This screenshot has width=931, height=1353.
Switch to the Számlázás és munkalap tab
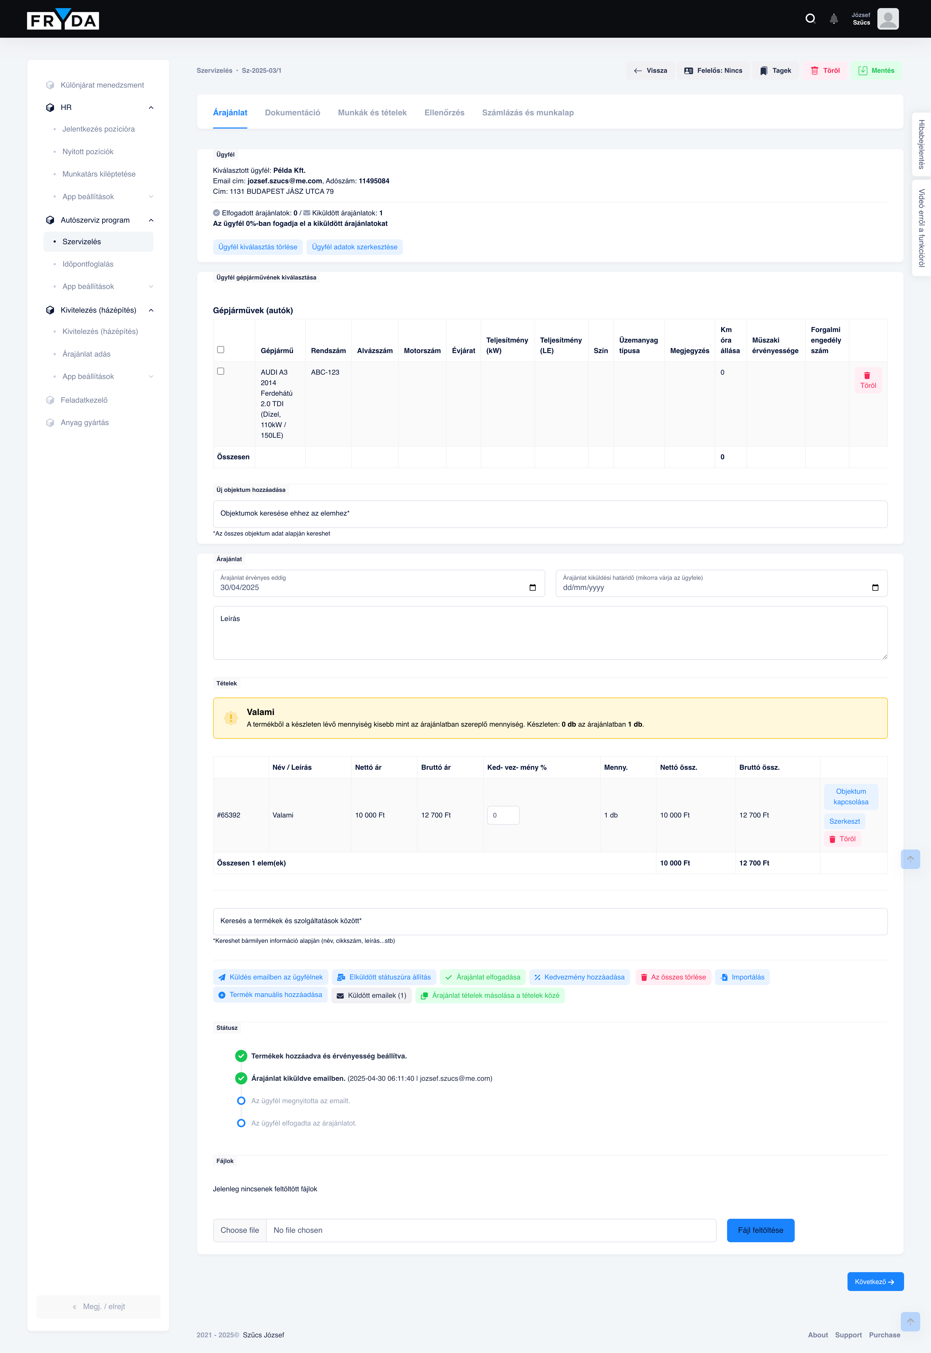(x=527, y=113)
